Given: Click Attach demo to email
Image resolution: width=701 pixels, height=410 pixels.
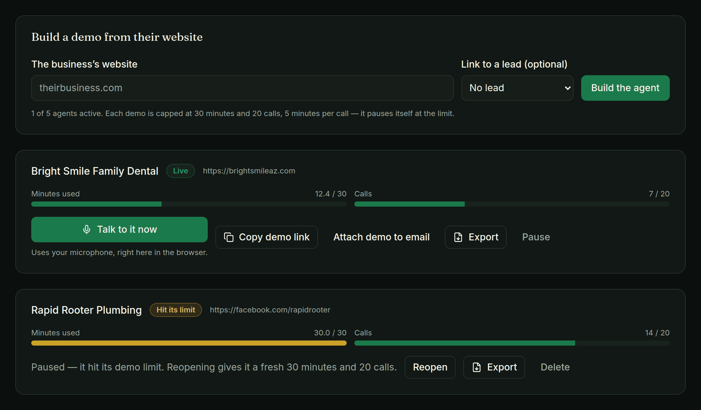Looking at the screenshot, I should [x=381, y=237].
